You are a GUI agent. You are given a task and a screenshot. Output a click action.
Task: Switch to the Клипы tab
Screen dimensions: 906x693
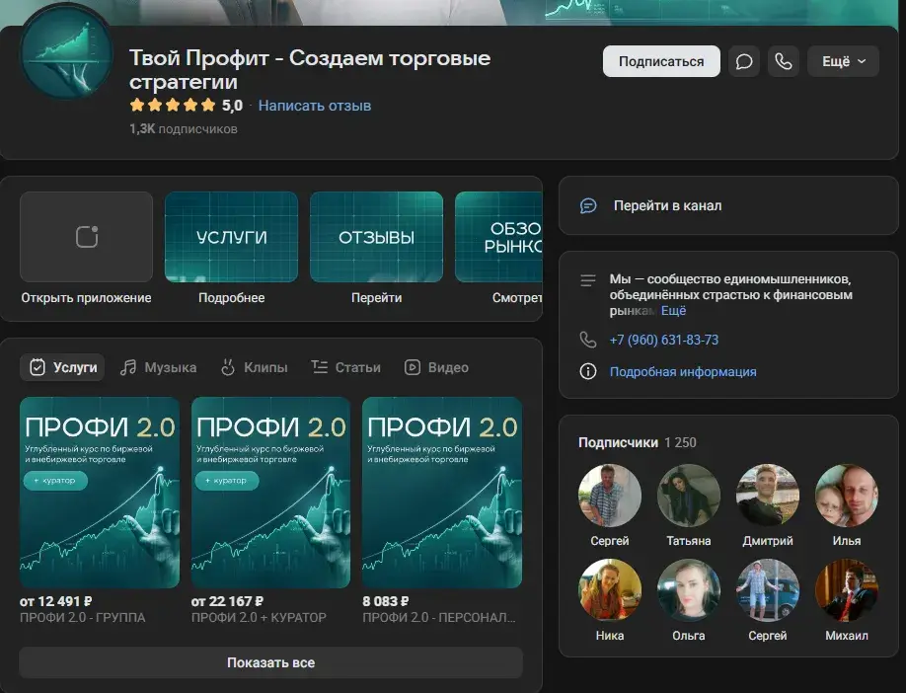[x=255, y=367]
